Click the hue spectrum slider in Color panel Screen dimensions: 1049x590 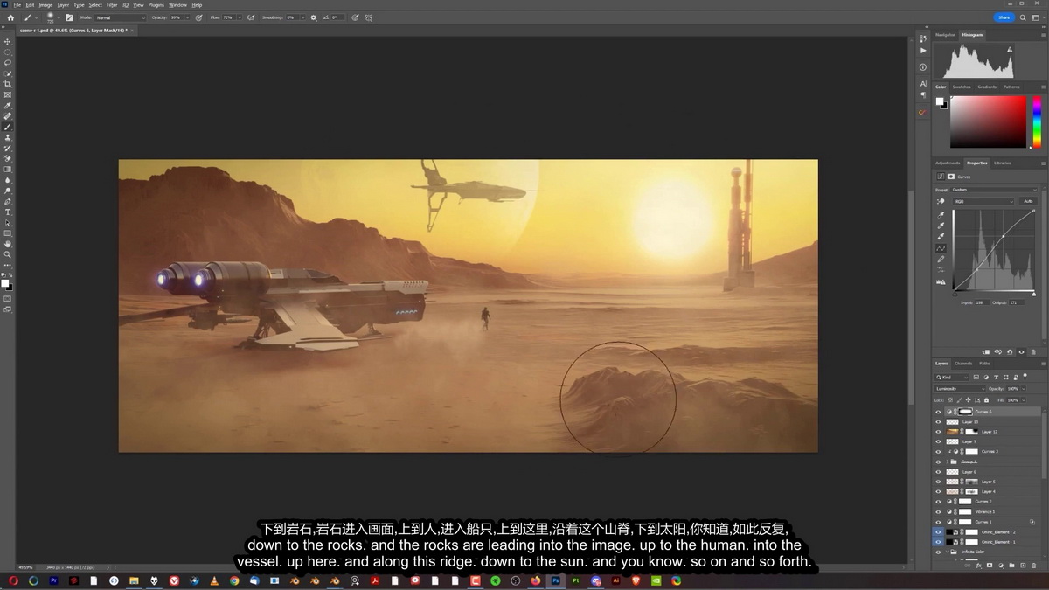1037,121
